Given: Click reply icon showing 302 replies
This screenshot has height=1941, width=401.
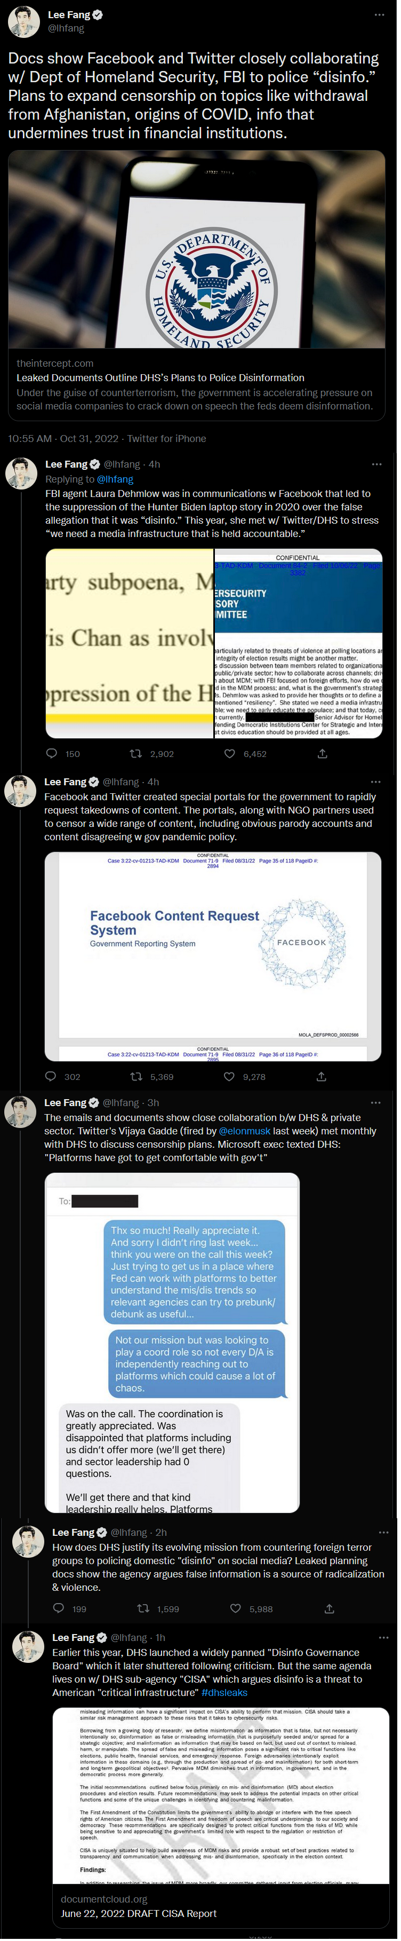Looking at the screenshot, I should [x=51, y=1076].
